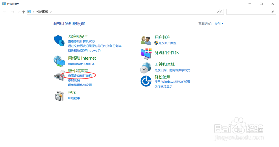Open the Network and Internet globe icon
Image resolution: width=279 pixels, height=147 pixels.
click(59, 61)
